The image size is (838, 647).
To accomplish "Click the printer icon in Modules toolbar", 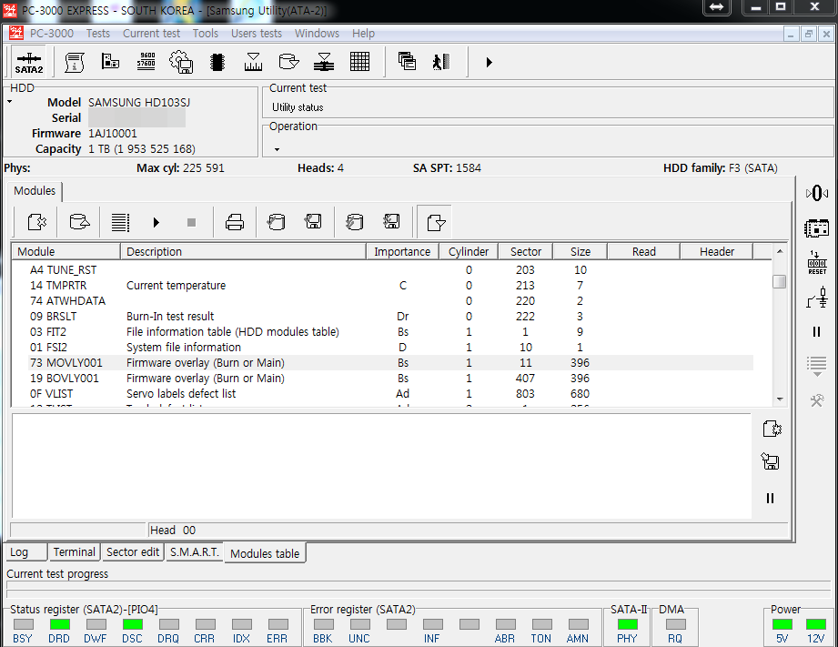I will tap(235, 221).
